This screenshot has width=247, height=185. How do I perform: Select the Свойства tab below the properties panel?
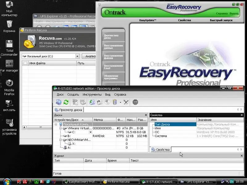point(161,150)
